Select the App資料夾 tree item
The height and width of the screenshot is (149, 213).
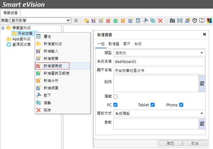[x=19, y=39]
